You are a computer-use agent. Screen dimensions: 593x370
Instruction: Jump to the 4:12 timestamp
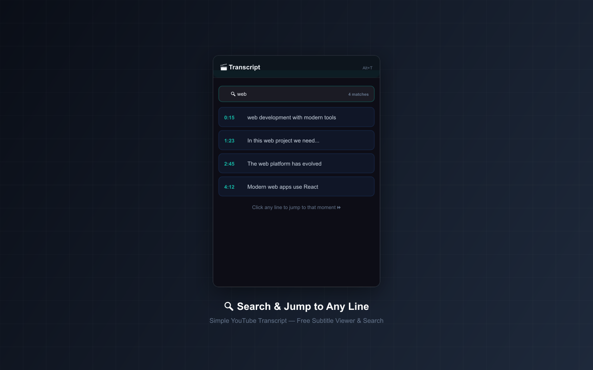pyautogui.click(x=229, y=187)
